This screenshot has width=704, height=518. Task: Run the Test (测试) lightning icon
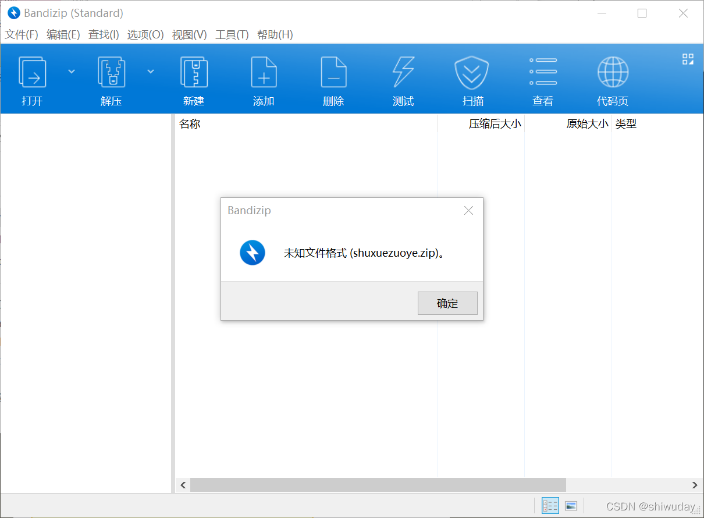click(x=403, y=72)
